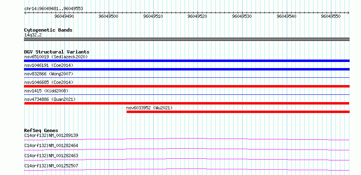Click the magenta line of NM_001282464
The height and width of the screenshot is (175, 361).
coord(187,149)
